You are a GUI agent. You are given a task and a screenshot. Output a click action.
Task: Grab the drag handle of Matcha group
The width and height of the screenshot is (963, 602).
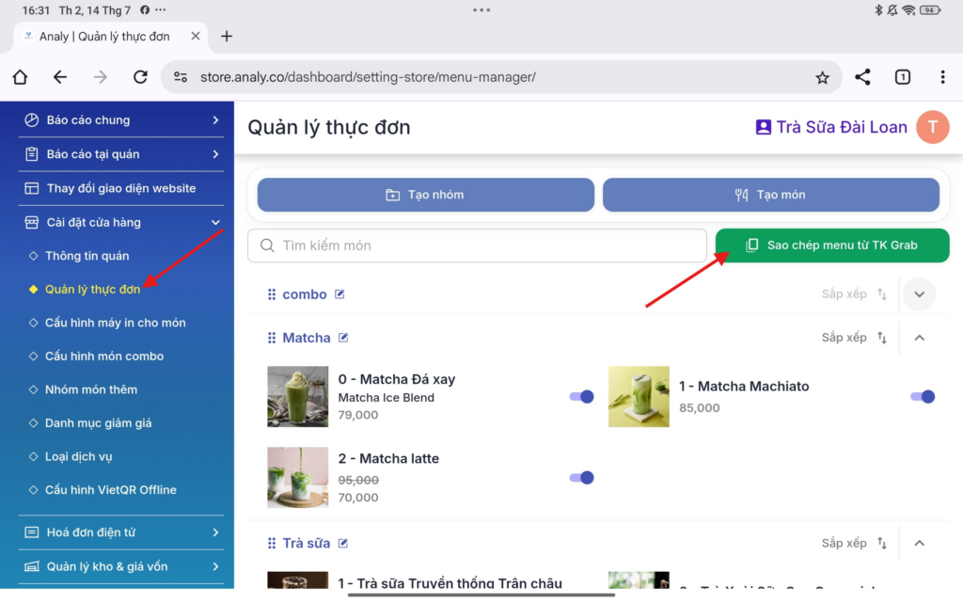click(272, 338)
